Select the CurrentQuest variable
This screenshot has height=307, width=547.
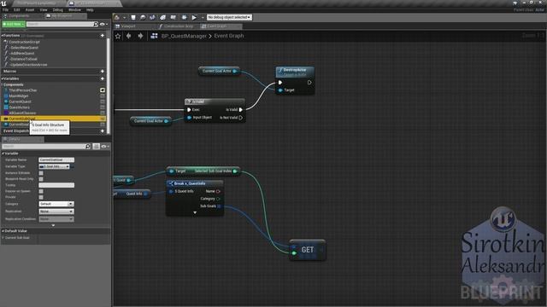tap(20, 101)
